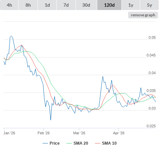Click the remove graph button
The width and height of the screenshot is (159, 152).
pos(143,15)
